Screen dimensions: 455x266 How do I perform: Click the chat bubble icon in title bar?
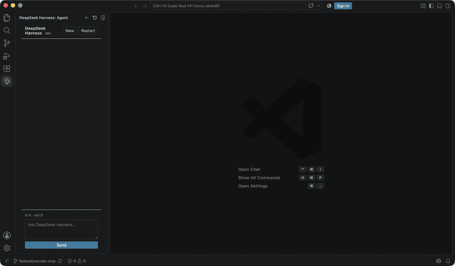pyautogui.click(x=311, y=6)
